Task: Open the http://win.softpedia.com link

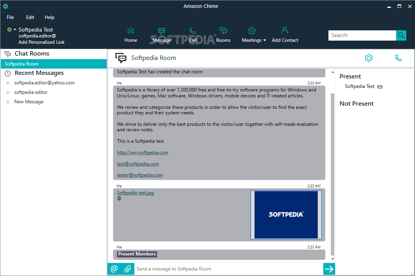Action: [x=142, y=153]
